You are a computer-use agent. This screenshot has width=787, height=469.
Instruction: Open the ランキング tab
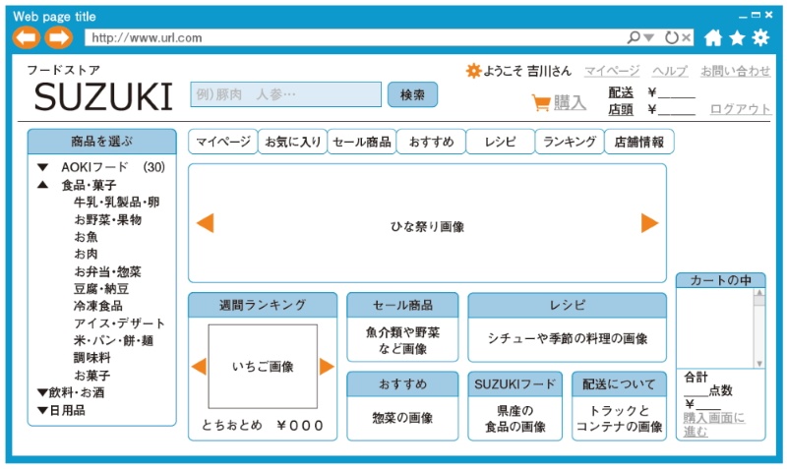[x=570, y=142]
